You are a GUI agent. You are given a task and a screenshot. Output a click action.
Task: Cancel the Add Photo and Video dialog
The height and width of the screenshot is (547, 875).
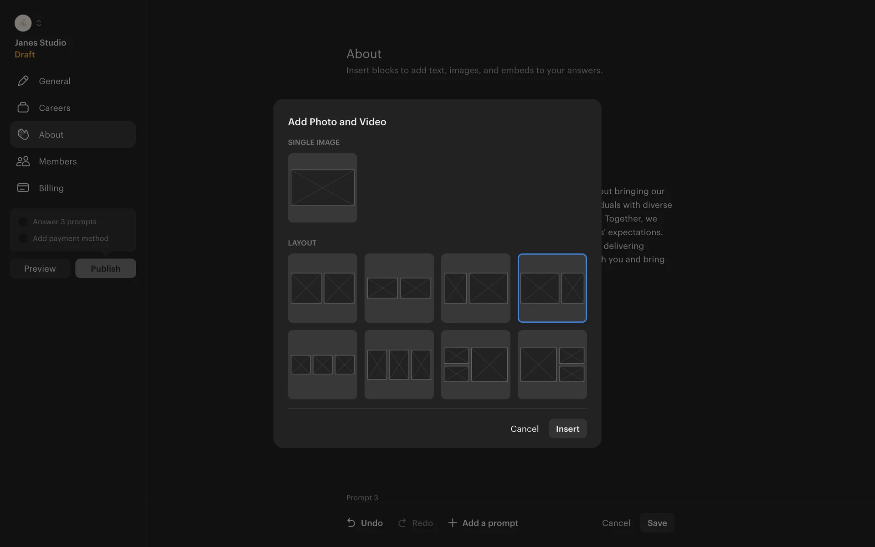524,429
